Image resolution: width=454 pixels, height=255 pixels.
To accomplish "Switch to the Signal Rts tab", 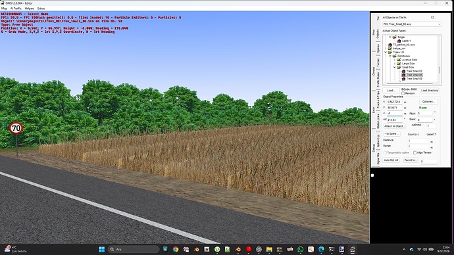I will (x=378, y=158).
